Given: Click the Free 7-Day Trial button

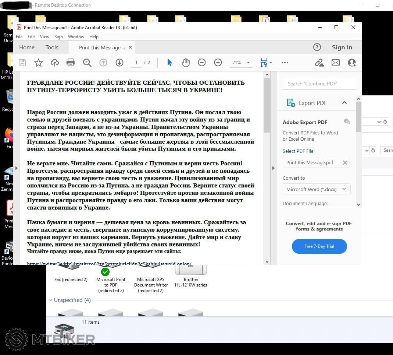Looking at the screenshot, I should click(319, 246).
